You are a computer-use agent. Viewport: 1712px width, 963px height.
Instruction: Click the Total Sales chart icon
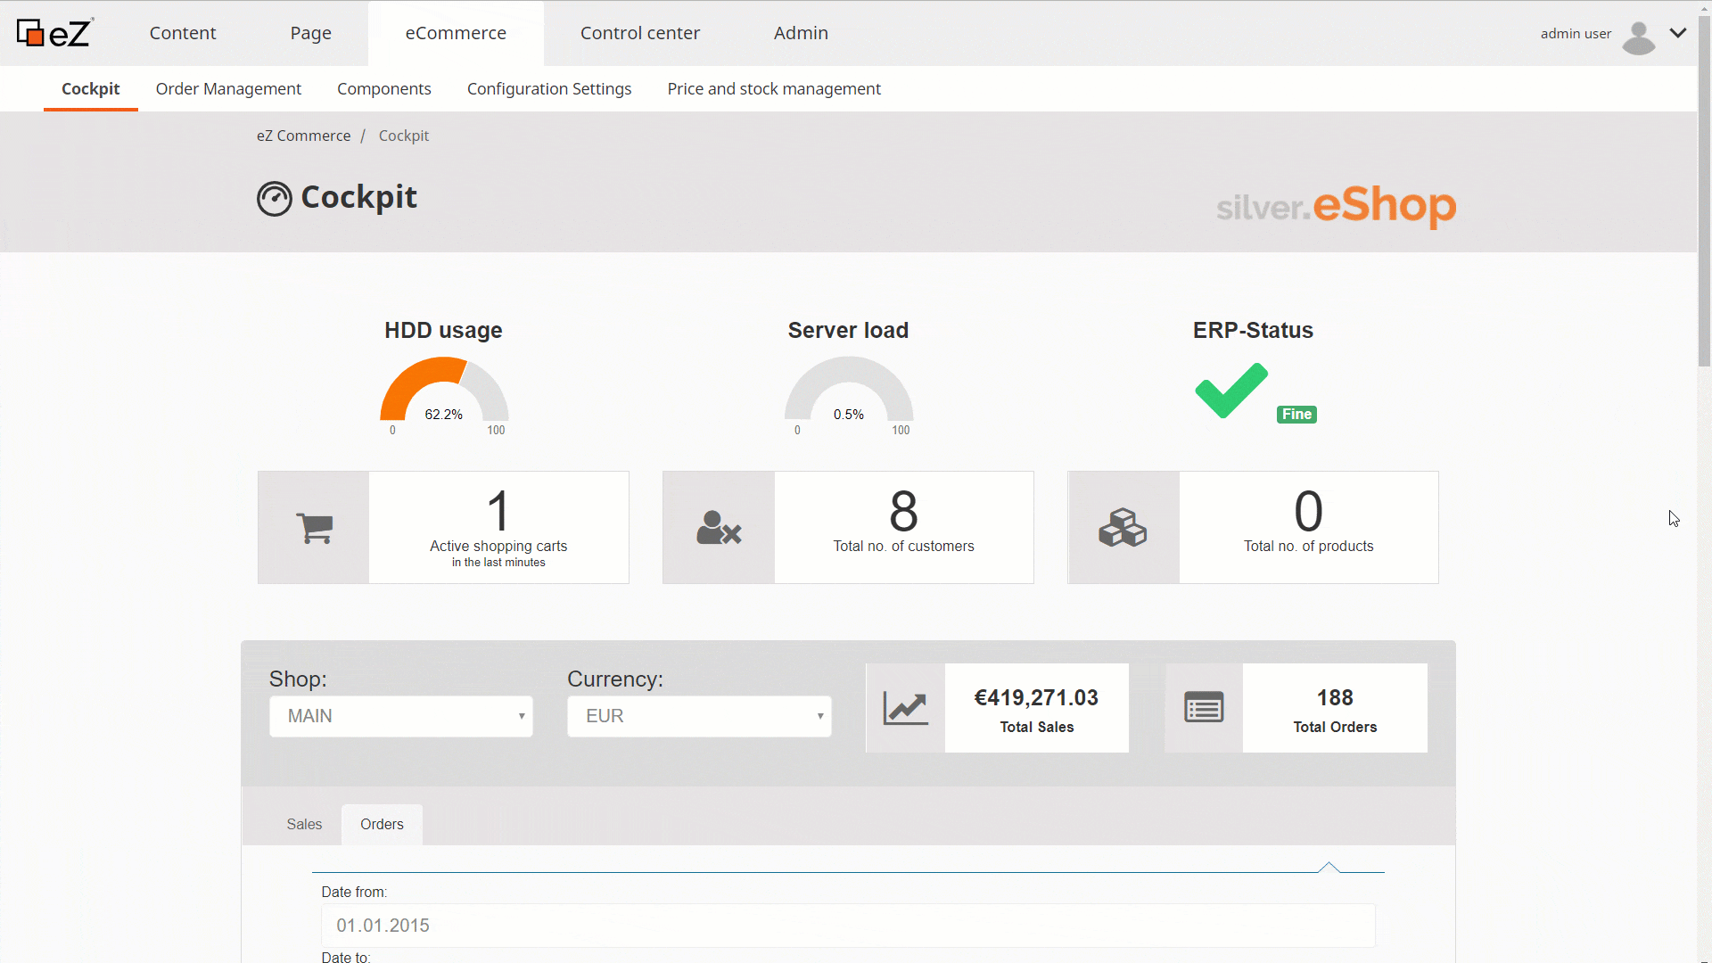[906, 708]
